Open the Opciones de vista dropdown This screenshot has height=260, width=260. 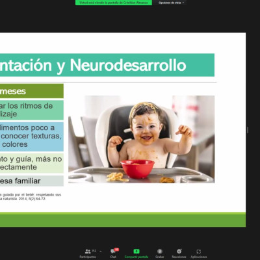(x=171, y=3)
